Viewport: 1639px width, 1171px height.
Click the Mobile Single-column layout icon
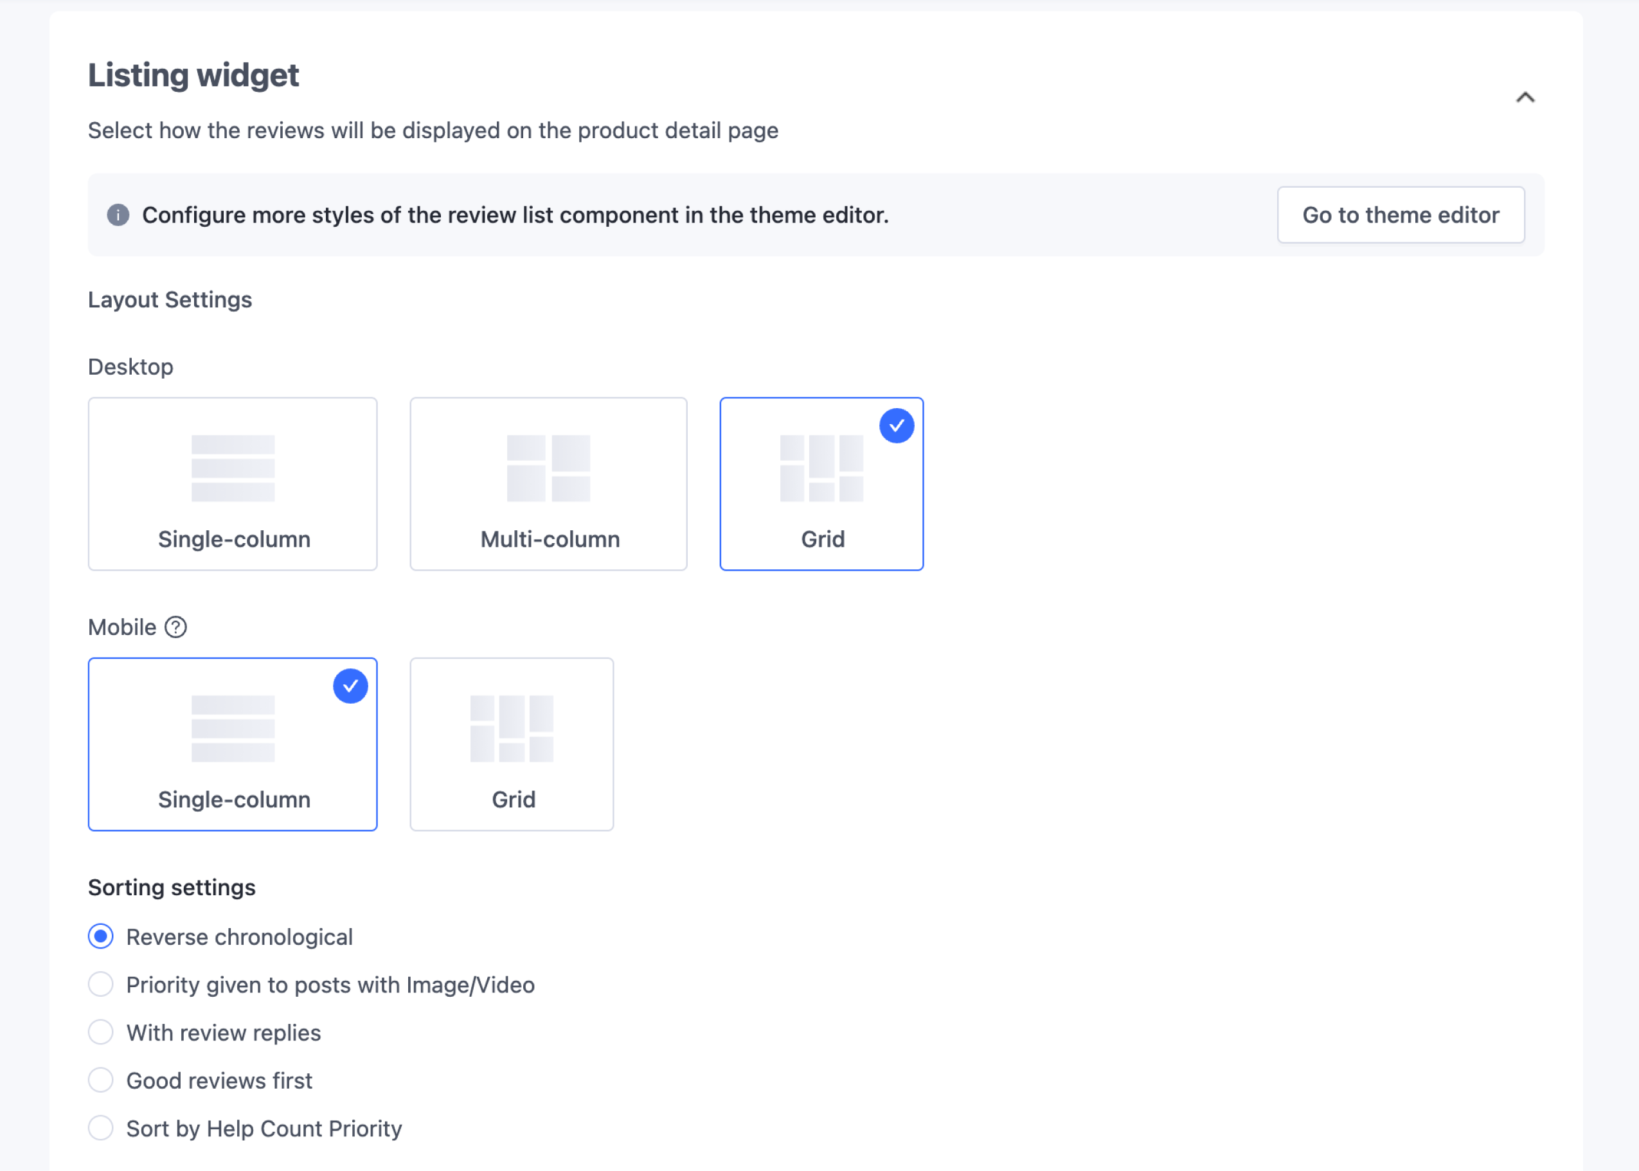pos(233,728)
